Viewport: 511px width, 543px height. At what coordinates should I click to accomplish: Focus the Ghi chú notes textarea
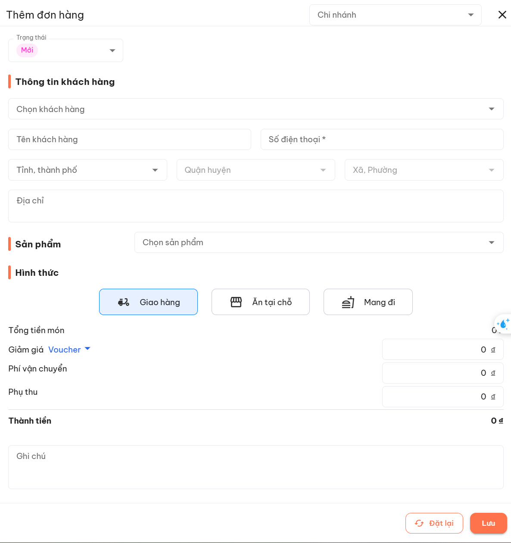pyautogui.click(x=255, y=467)
